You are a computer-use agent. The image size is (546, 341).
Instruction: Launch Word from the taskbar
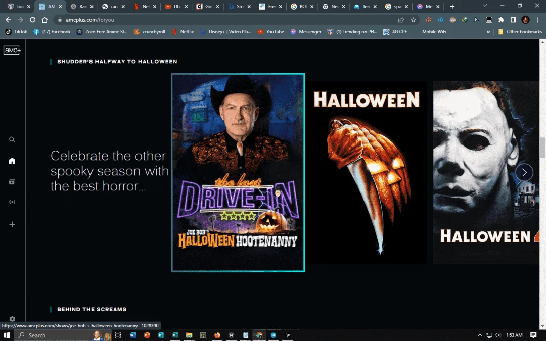[x=132, y=335]
